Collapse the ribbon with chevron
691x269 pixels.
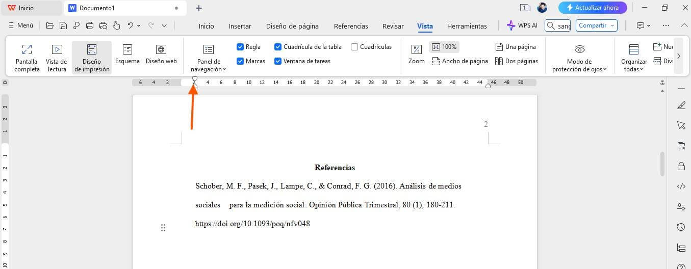pos(684,25)
